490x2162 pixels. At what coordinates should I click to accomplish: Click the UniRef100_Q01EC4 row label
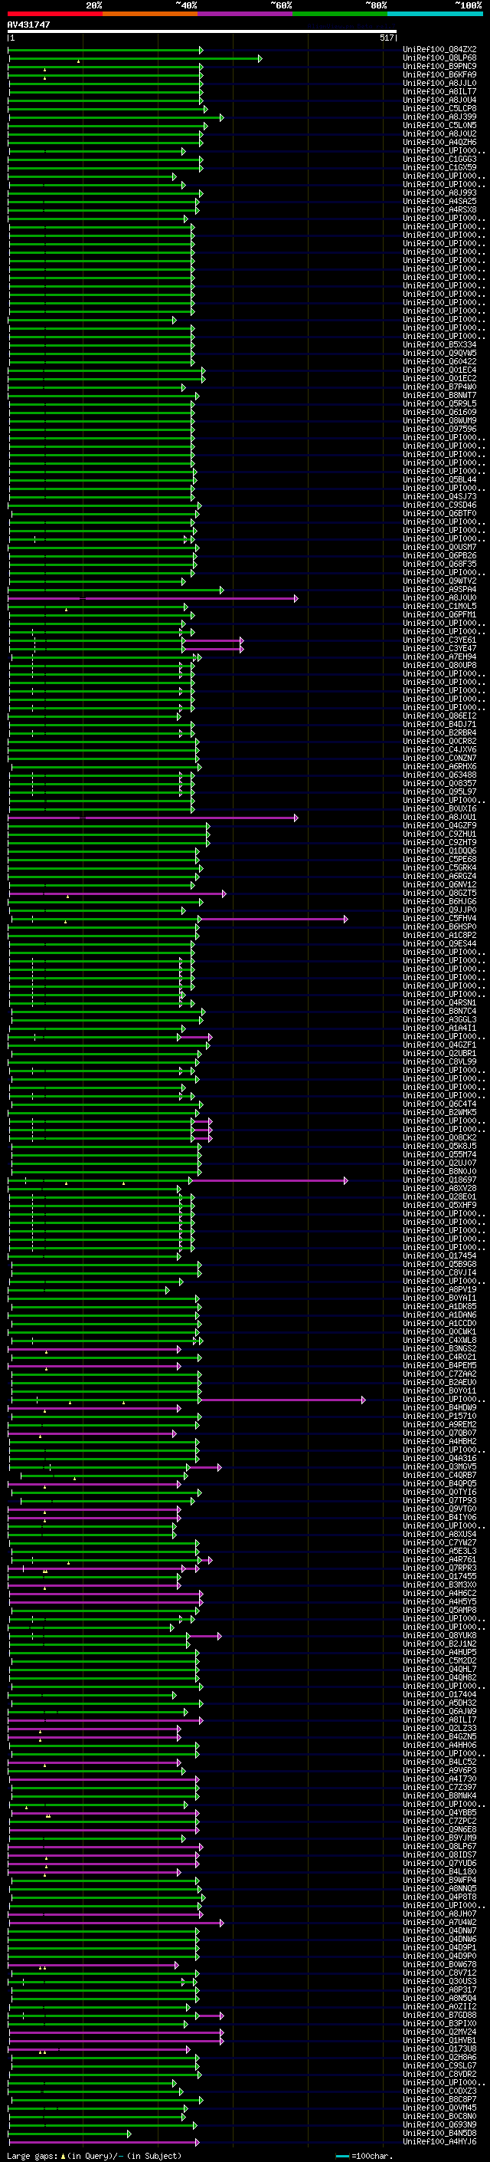pyautogui.click(x=439, y=370)
